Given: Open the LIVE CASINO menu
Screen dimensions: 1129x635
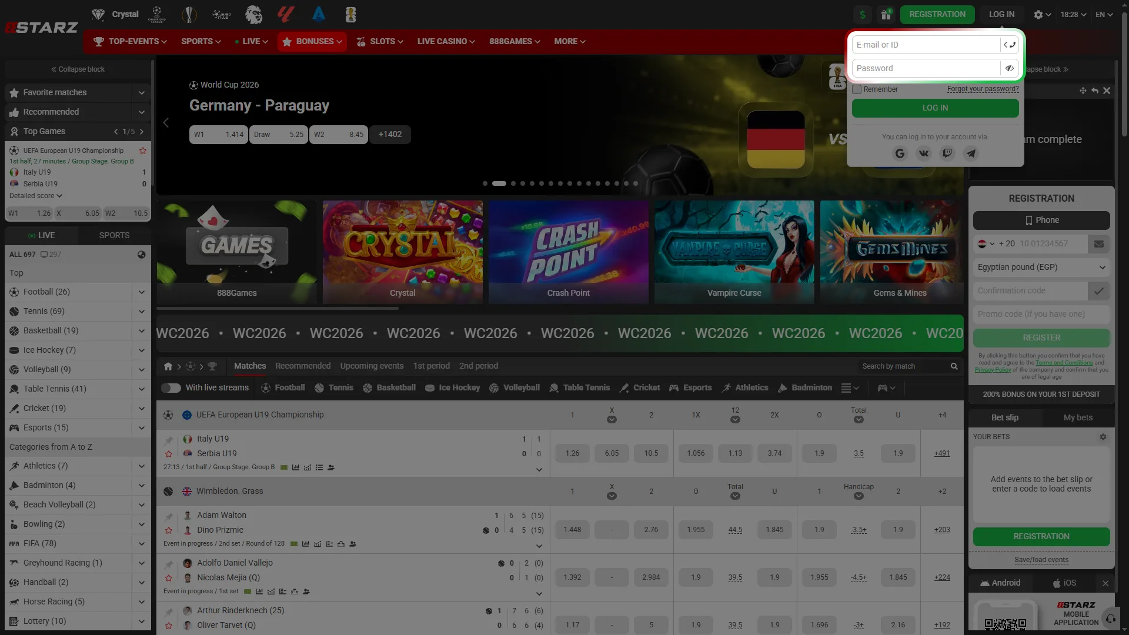Looking at the screenshot, I should pyautogui.click(x=446, y=41).
